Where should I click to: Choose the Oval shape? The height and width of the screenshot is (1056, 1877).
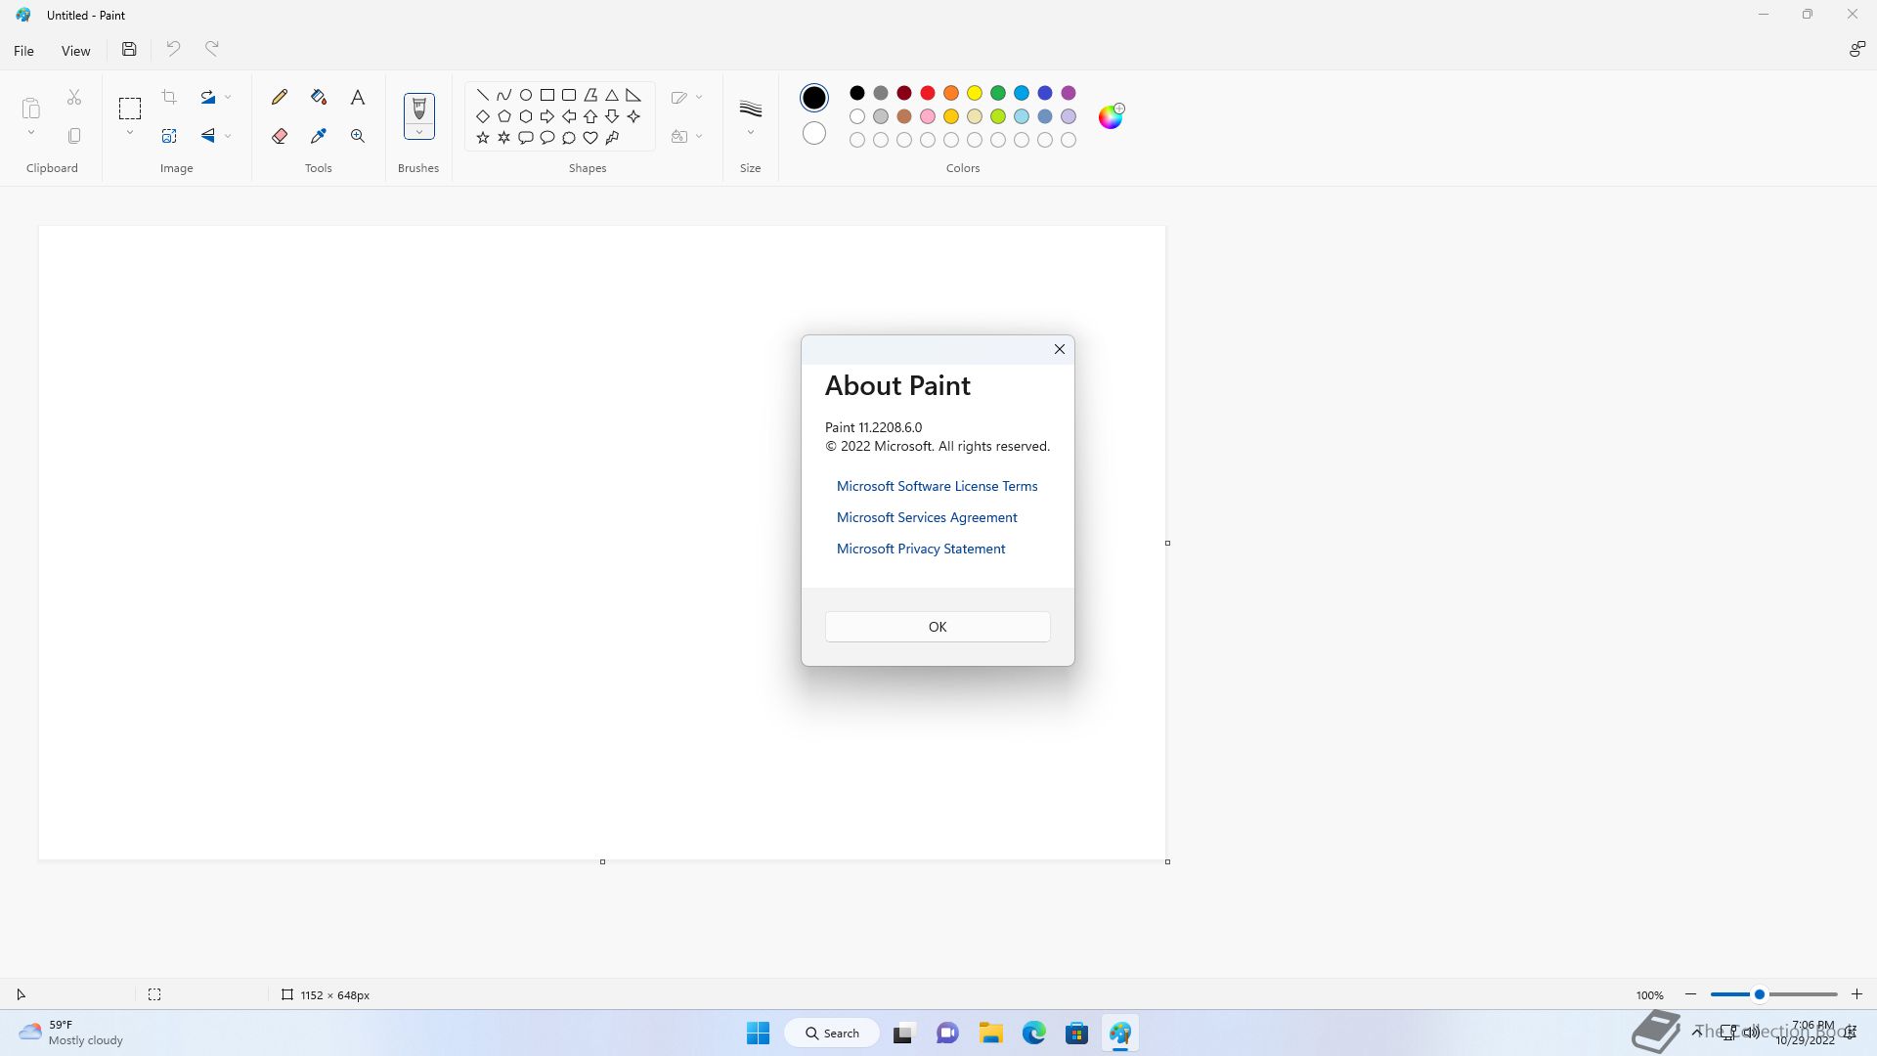pos(526,95)
